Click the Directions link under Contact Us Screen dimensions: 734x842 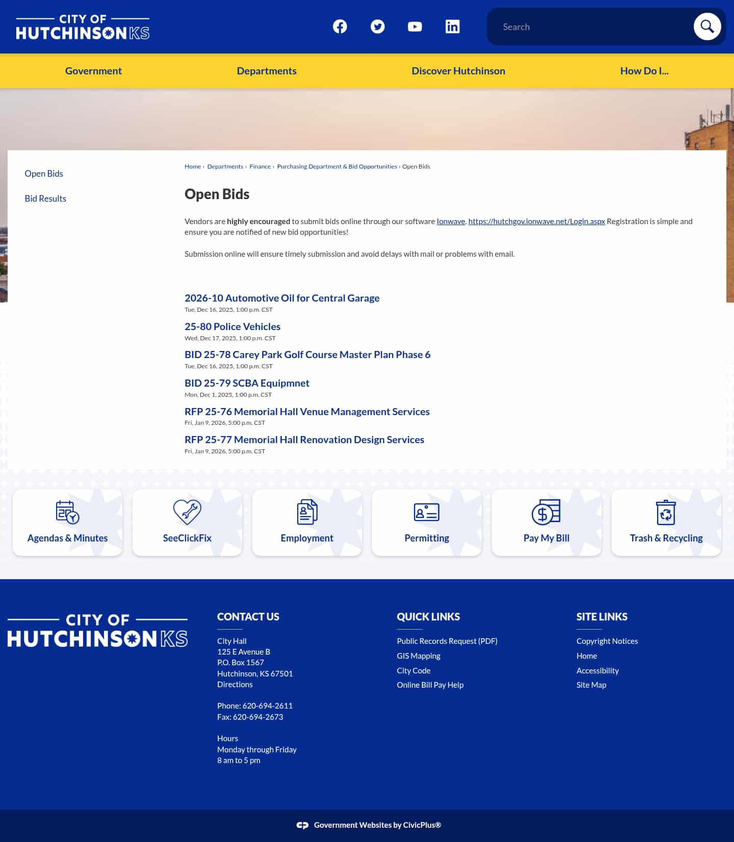pyautogui.click(x=235, y=685)
